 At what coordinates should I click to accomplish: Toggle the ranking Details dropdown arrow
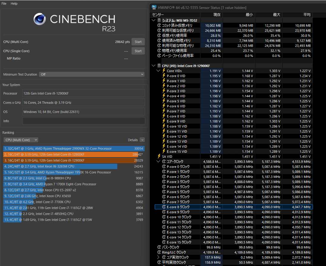[142, 140]
